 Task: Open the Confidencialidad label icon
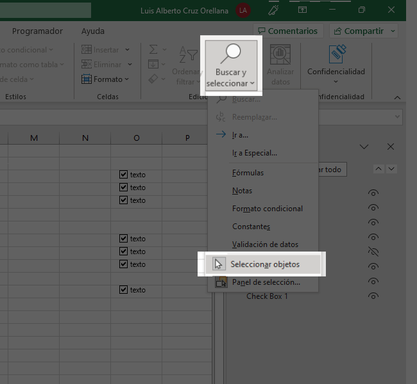337,54
